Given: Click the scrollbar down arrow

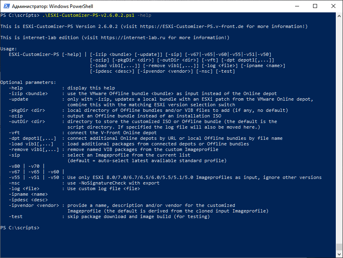Looking at the screenshot, I should 339,254.
